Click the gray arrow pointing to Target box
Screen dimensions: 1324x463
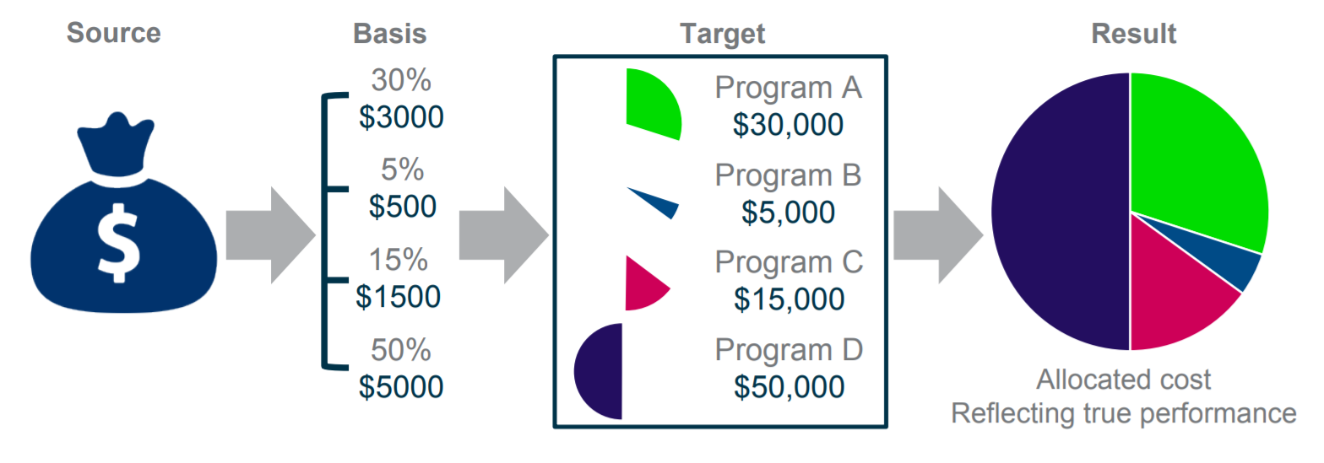[x=504, y=235]
